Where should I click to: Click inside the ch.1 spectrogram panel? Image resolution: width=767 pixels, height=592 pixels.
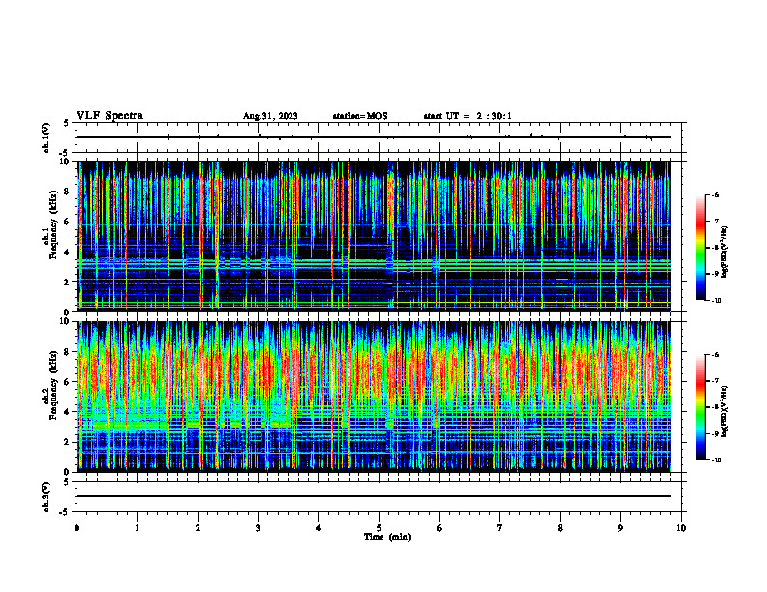[x=374, y=236]
